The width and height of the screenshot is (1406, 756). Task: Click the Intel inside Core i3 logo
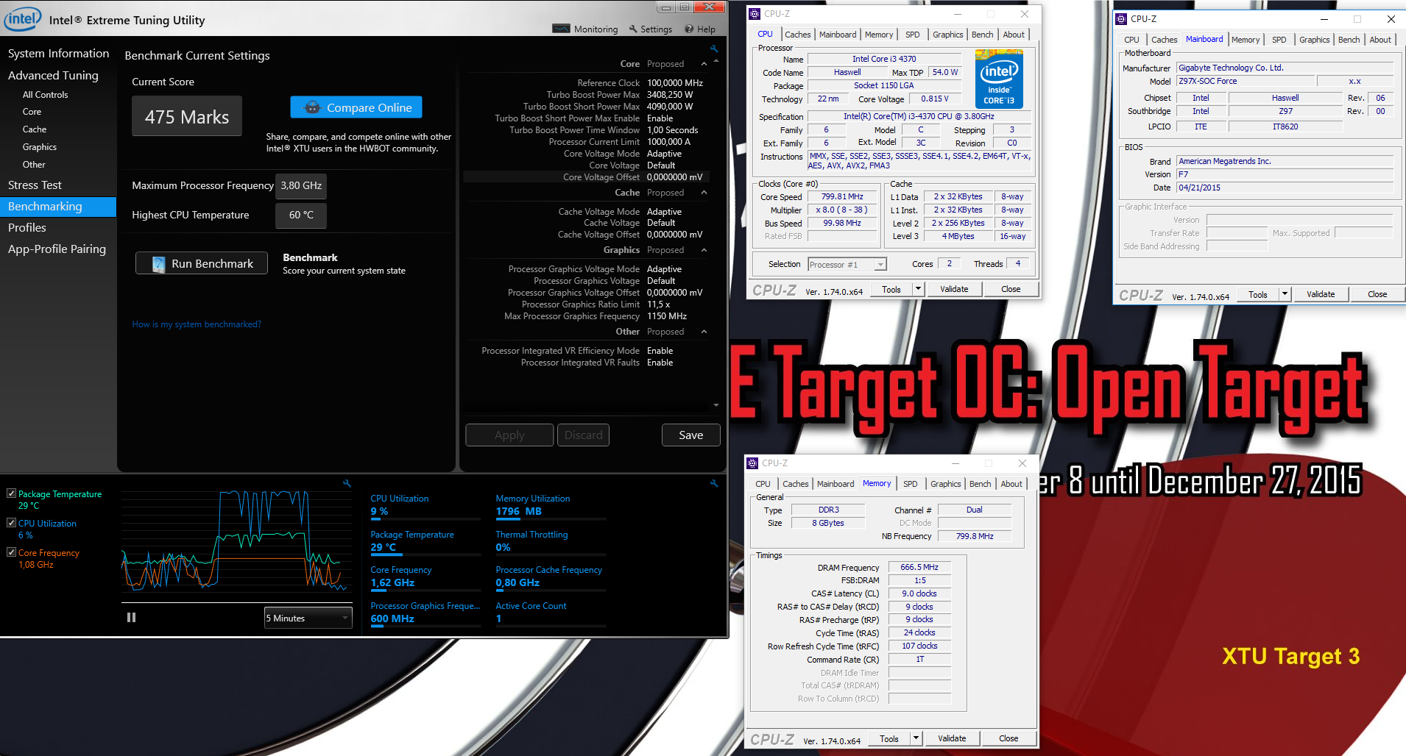coord(999,79)
